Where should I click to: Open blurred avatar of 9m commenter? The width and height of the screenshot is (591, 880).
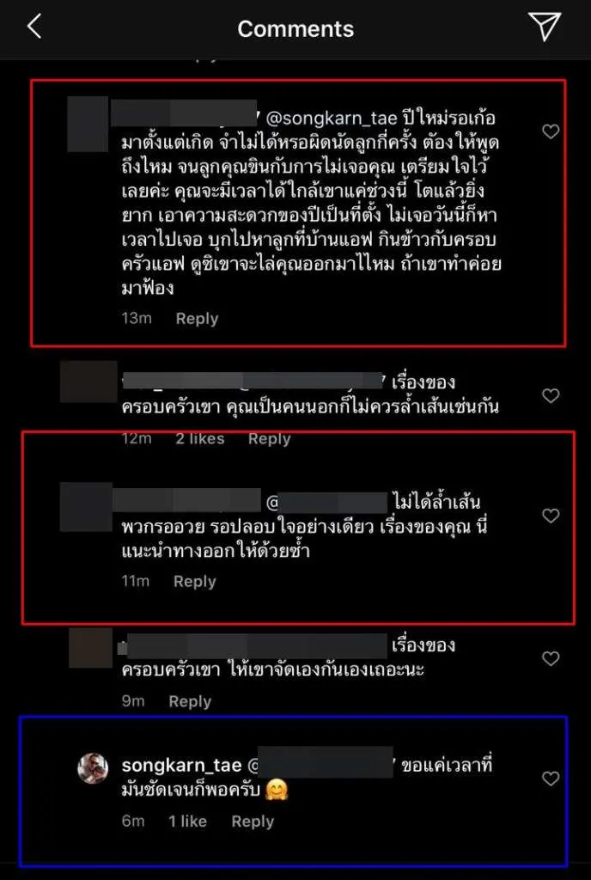point(91,648)
